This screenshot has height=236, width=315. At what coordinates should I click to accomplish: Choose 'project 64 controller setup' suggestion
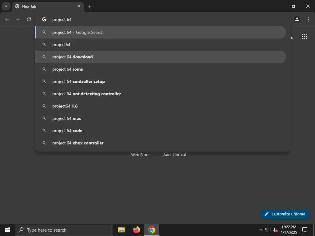pos(161,81)
